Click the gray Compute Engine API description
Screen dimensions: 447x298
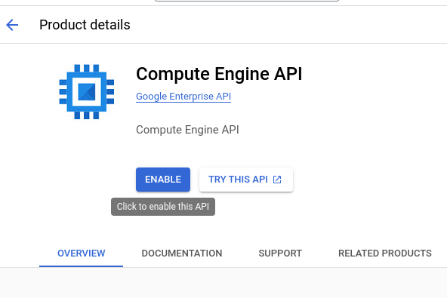(187, 130)
